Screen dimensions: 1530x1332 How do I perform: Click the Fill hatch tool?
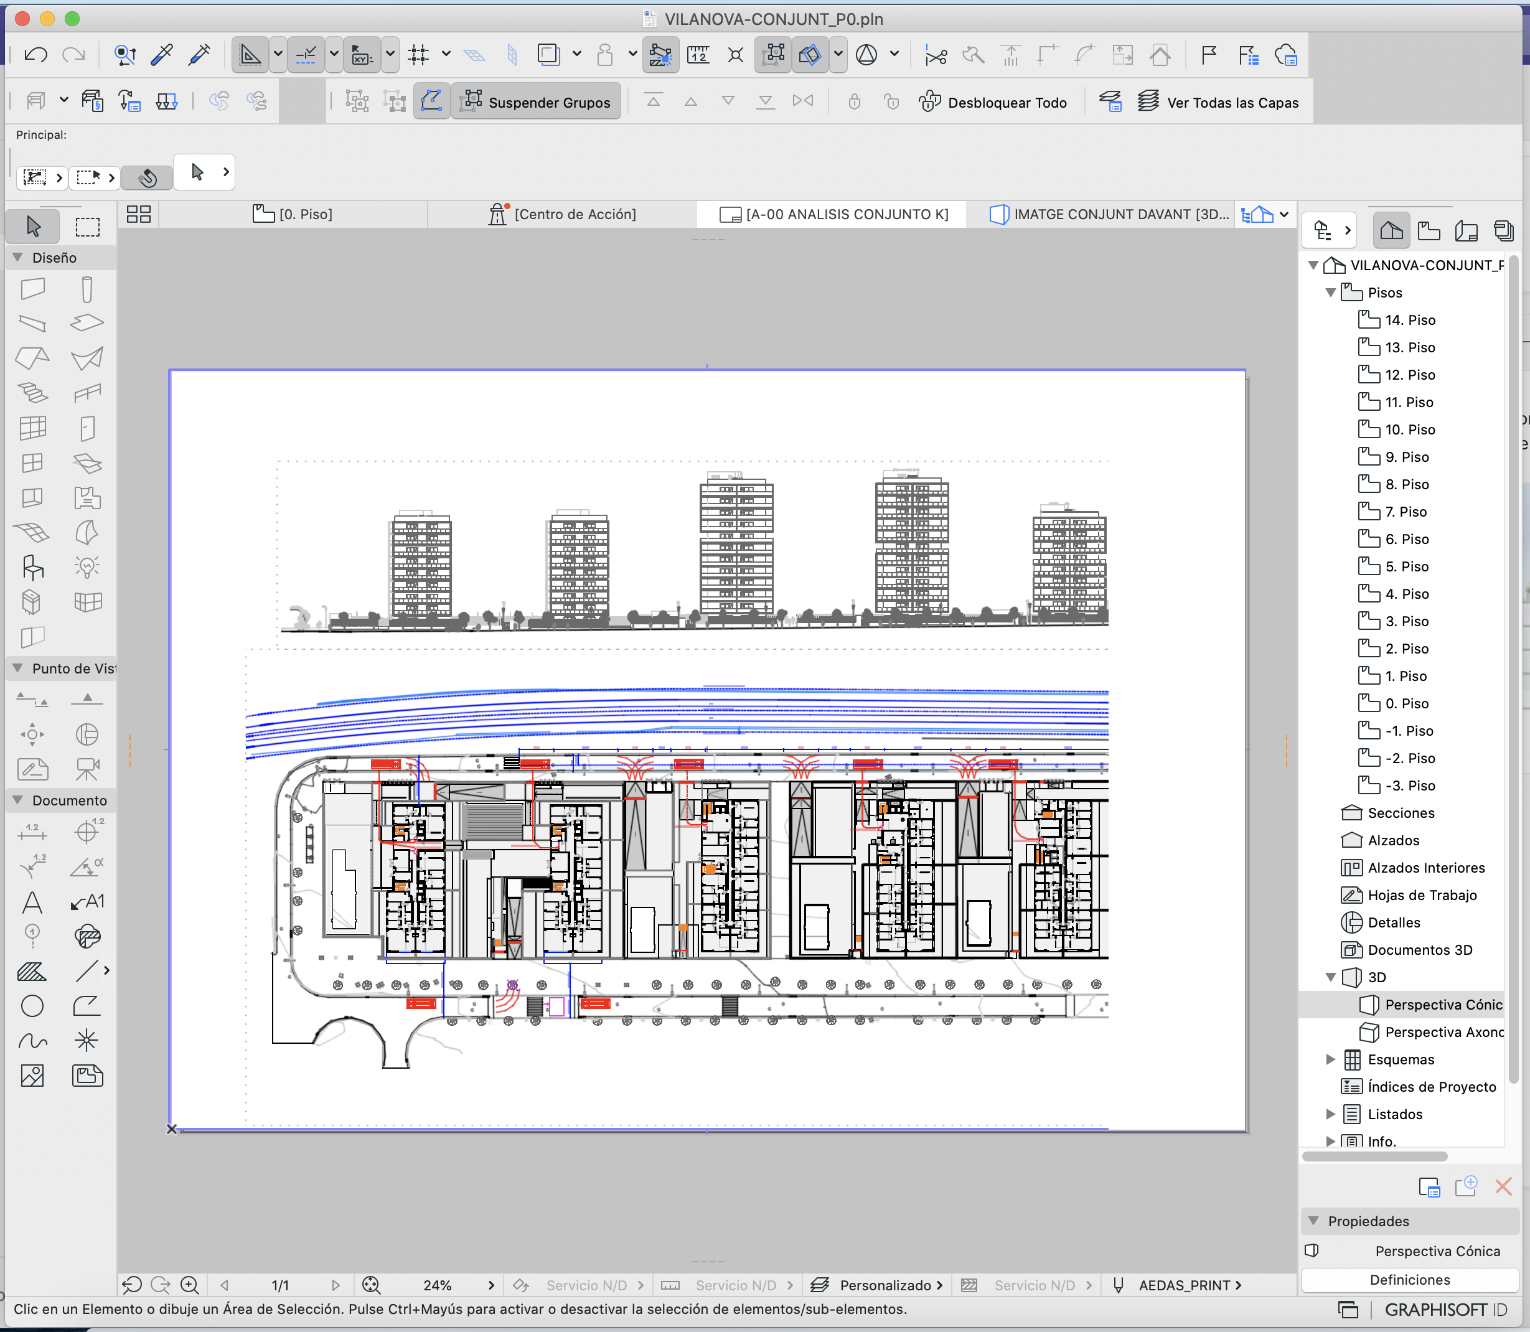(x=32, y=972)
